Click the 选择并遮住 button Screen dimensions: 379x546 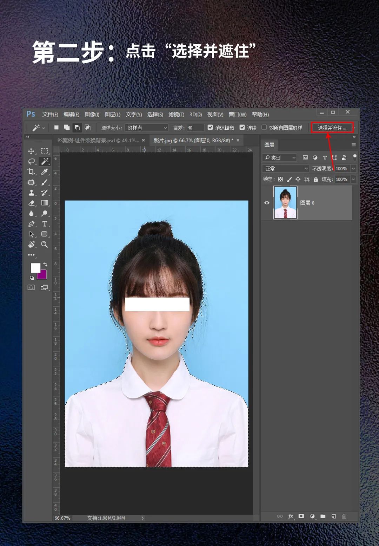click(x=332, y=128)
